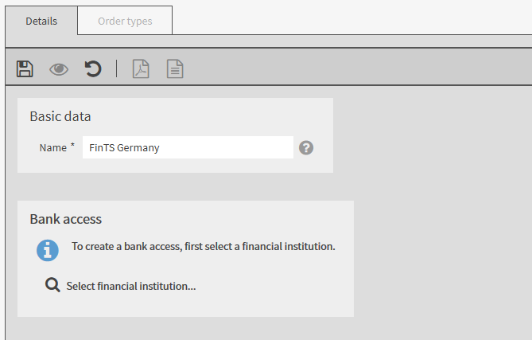Reset changes with the circular arrow icon

pyautogui.click(x=93, y=69)
